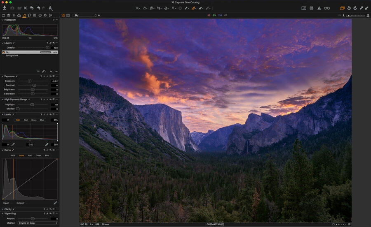
Task: Collapse the Curve panel
Action: click(x=2, y=150)
